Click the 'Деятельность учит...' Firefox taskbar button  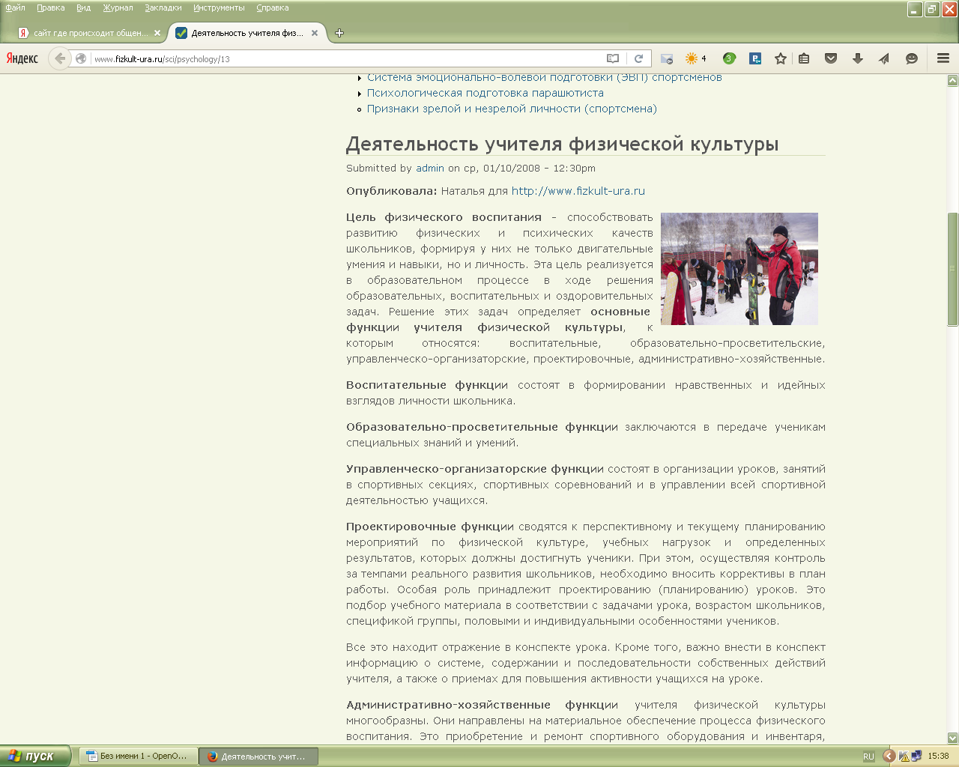pyautogui.click(x=258, y=757)
